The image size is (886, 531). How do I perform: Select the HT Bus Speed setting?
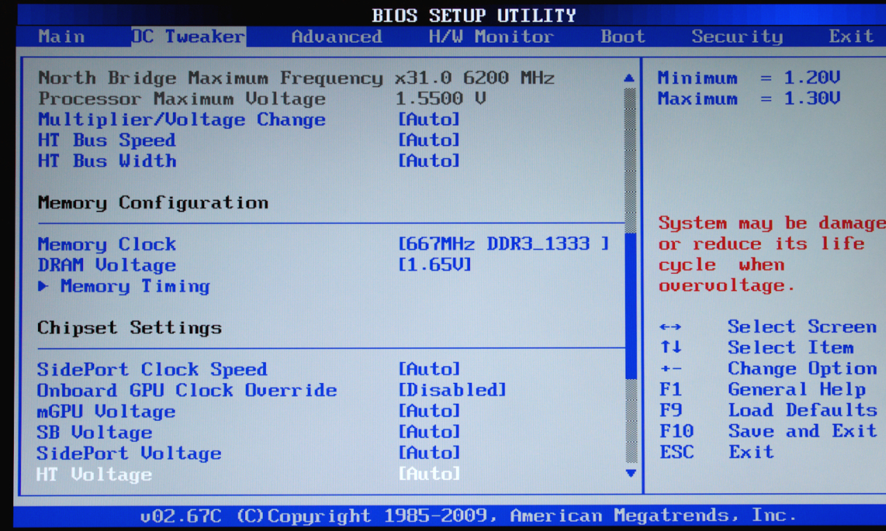point(107,140)
